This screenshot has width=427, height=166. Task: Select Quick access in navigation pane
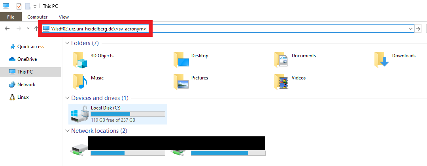(30, 47)
